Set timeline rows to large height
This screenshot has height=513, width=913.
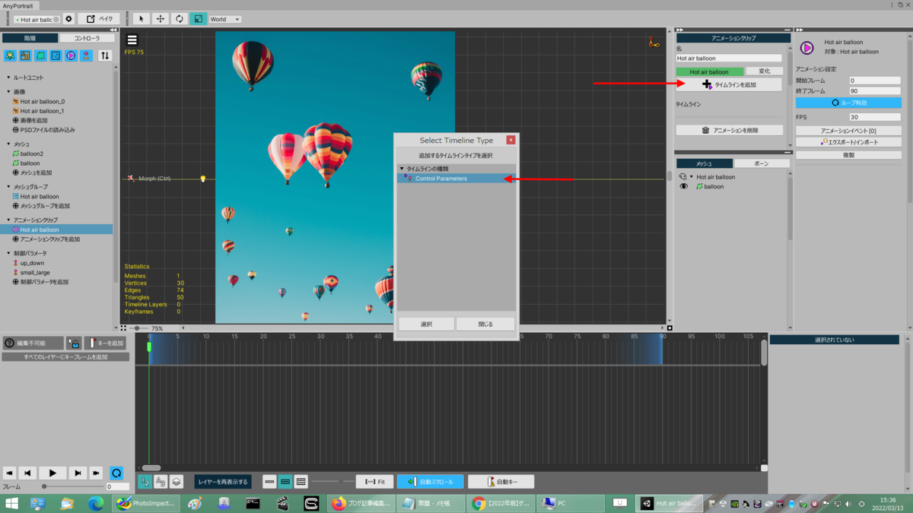click(x=301, y=482)
